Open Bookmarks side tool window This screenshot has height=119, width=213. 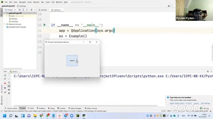1,100
